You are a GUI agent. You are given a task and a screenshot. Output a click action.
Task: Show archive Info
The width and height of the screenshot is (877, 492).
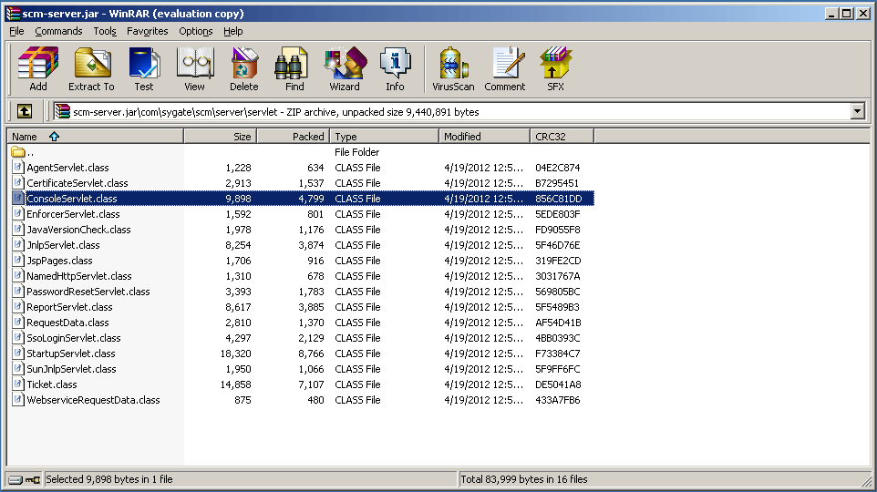point(395,68)
